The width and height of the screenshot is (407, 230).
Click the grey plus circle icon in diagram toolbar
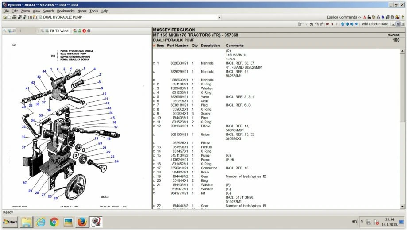89,31
